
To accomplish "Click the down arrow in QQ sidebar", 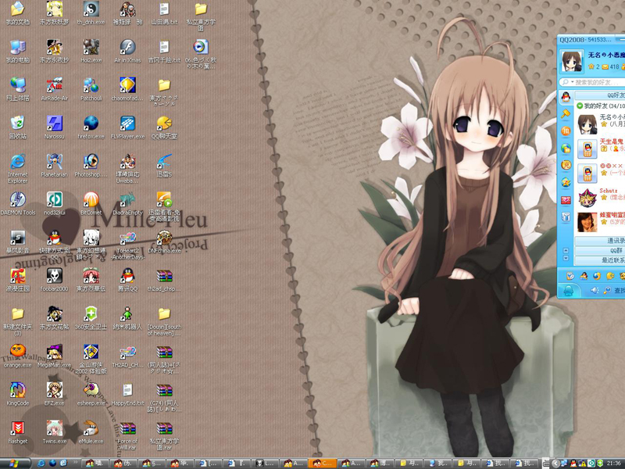I will click(566, 258).
